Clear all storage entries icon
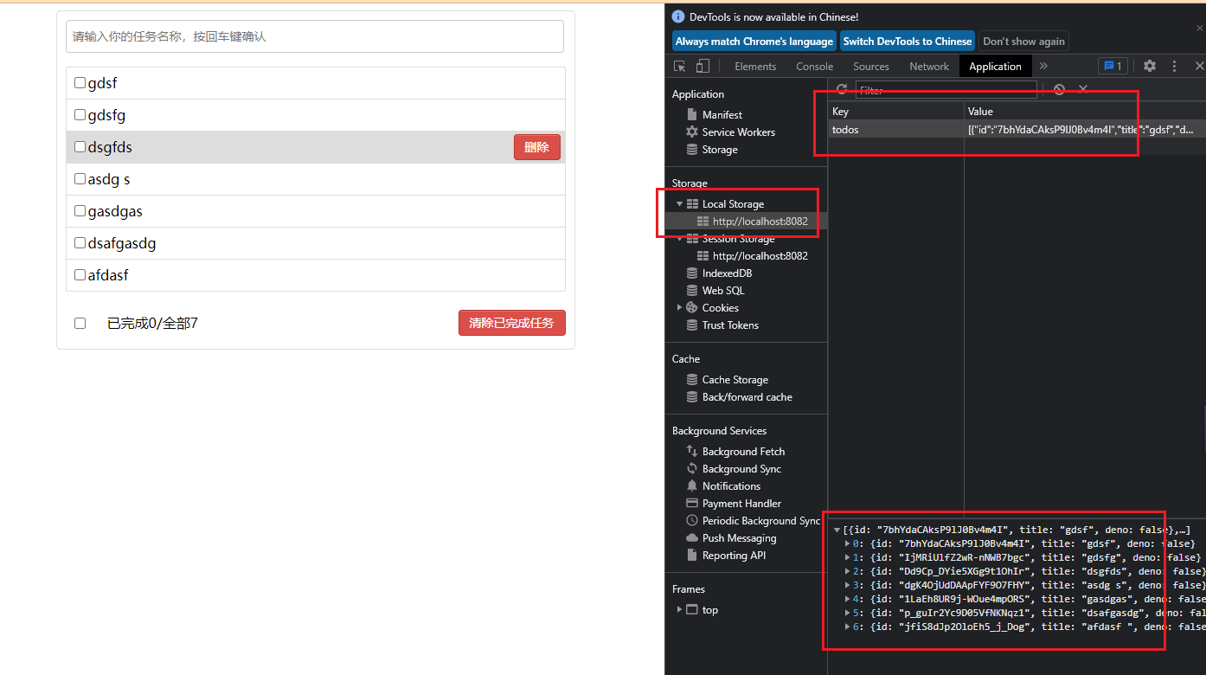This screenshot has height=675, width=1206. click(1059, 89)
